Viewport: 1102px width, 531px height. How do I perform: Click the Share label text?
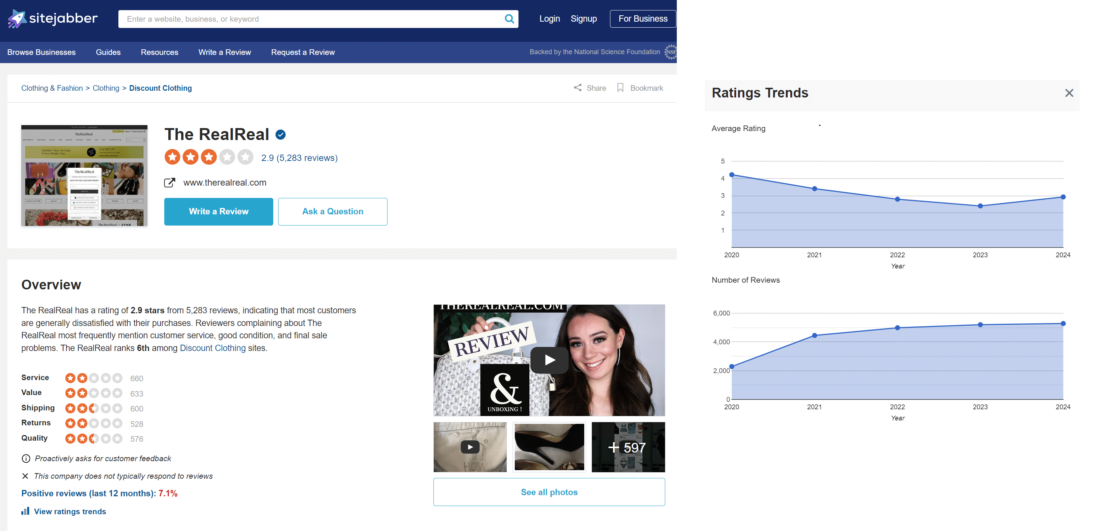596,88
